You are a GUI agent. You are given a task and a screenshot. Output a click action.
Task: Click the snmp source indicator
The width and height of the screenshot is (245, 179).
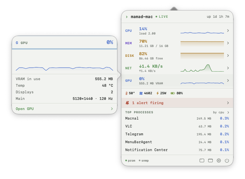click(x=144, y=161)
